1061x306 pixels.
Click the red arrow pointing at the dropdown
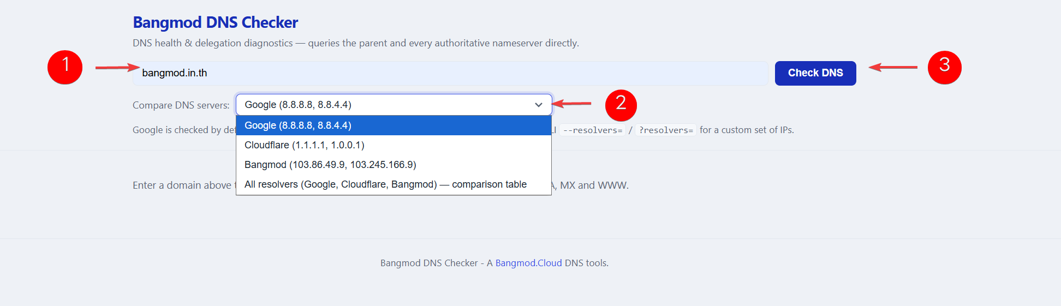[x=571, y=103]
